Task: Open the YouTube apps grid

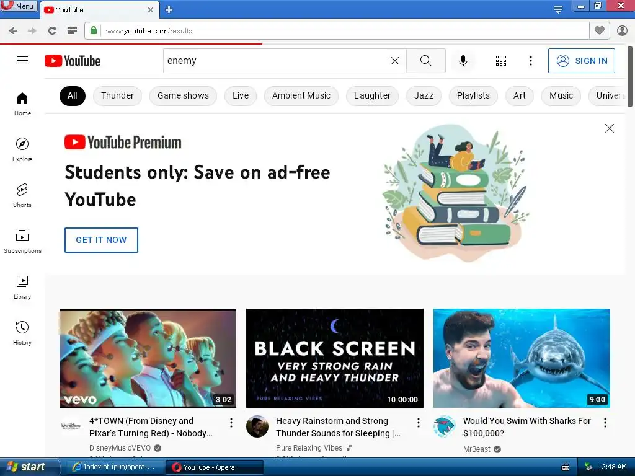Action: coord(501,61)
